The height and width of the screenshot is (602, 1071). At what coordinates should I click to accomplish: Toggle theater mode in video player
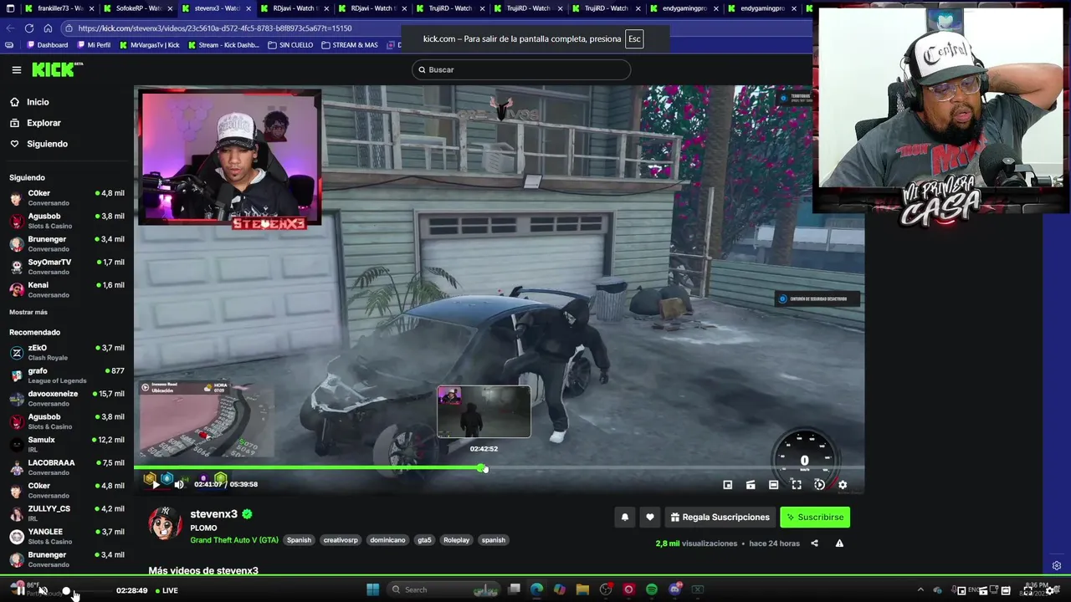774,485
